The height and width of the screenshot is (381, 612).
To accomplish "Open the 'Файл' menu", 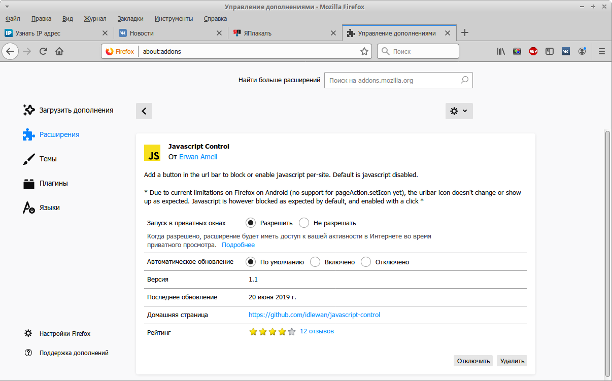I will coord(13,19).
